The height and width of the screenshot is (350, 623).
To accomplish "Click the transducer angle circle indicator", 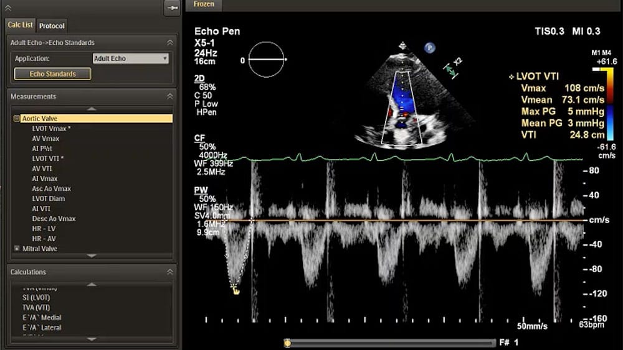I will pyautogui.click(x=266, y=60).
